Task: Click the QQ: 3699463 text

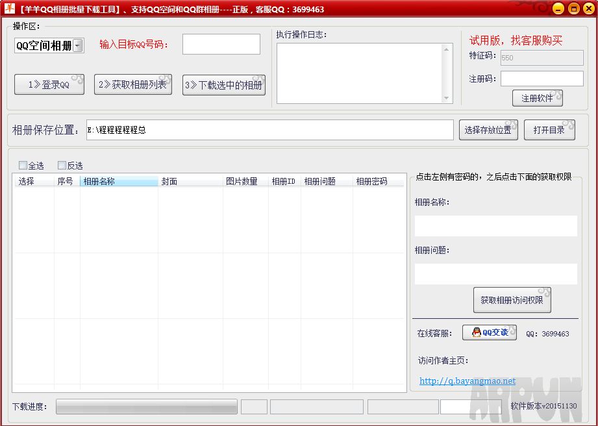Action: [547, 334]
